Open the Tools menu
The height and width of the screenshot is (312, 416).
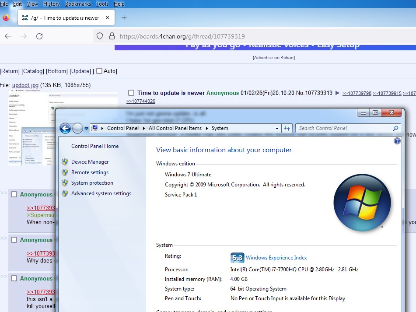click(x=102, y=4)
